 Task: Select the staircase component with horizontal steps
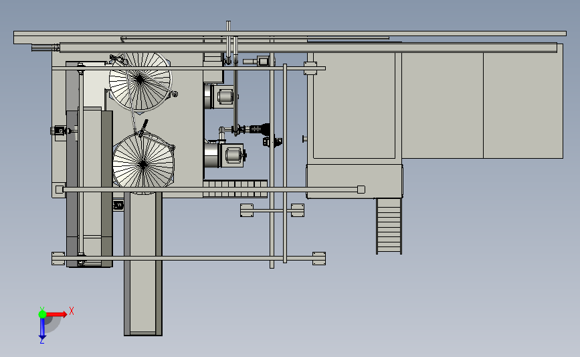389,226
